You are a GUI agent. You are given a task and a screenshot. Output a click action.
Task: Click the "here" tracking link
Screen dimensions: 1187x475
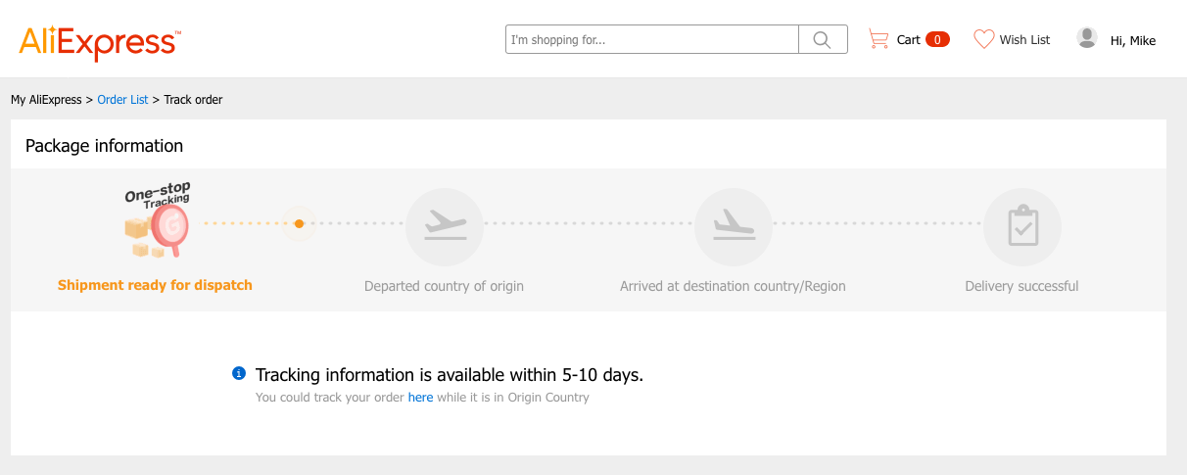coord(420,398)
